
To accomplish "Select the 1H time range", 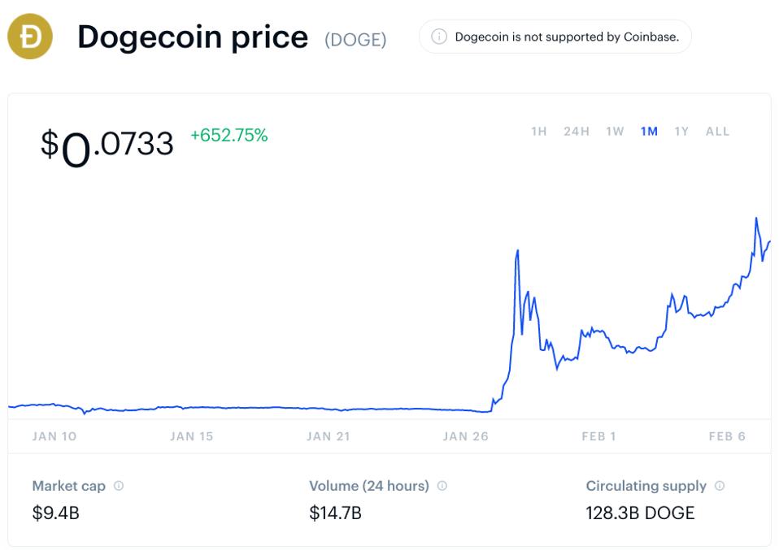I will coord(538,132).
